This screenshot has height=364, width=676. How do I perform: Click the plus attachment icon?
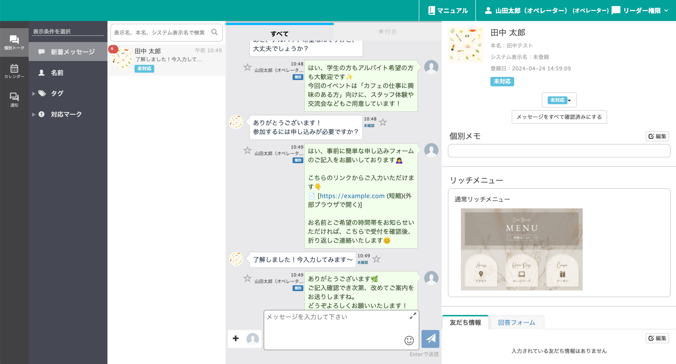pyautogui.click(x=236, y=338)
